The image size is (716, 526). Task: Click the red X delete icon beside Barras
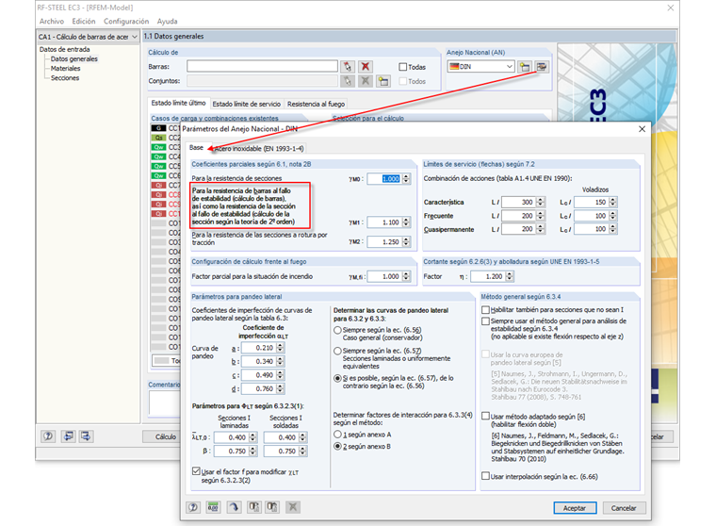[x=366, y=67]
